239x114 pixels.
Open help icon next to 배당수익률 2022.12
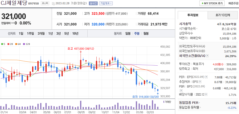[x=206, y=95]
